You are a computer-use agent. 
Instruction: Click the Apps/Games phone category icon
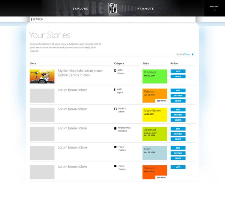(x=115, y=70)
